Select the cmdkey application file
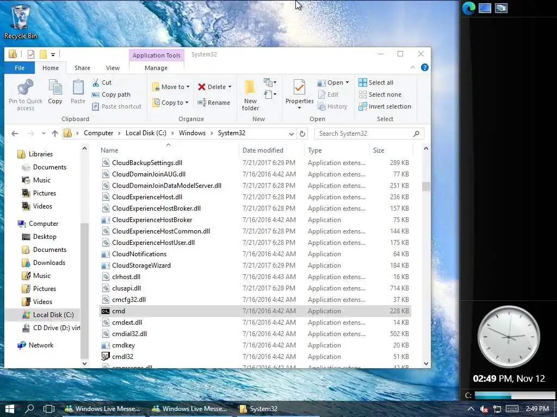Image resolution: width=557 pixels, height=417 pixels. (255, 345)
